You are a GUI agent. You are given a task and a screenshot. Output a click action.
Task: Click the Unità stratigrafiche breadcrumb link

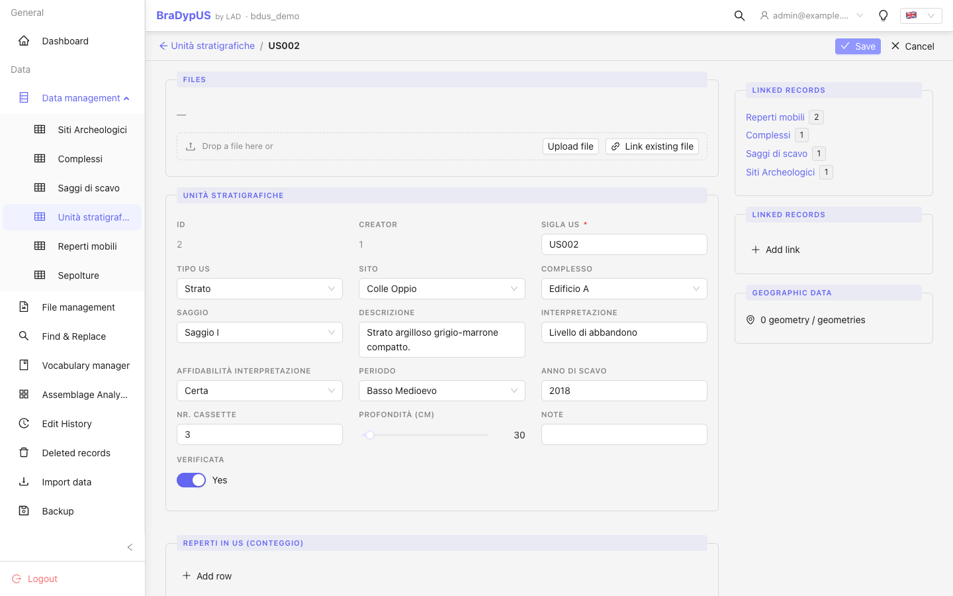(x=212, y=46)
